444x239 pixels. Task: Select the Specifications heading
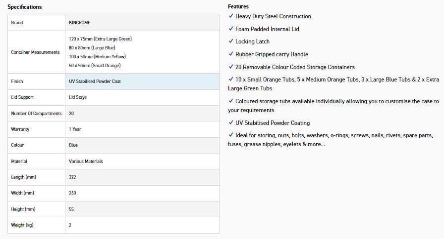(x=25, y=7)
